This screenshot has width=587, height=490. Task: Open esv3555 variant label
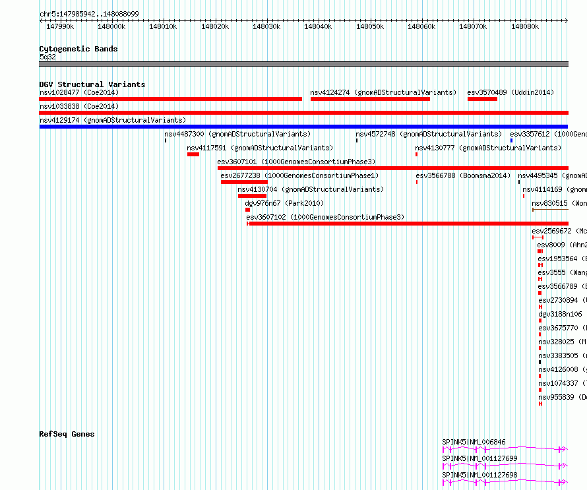563,272
